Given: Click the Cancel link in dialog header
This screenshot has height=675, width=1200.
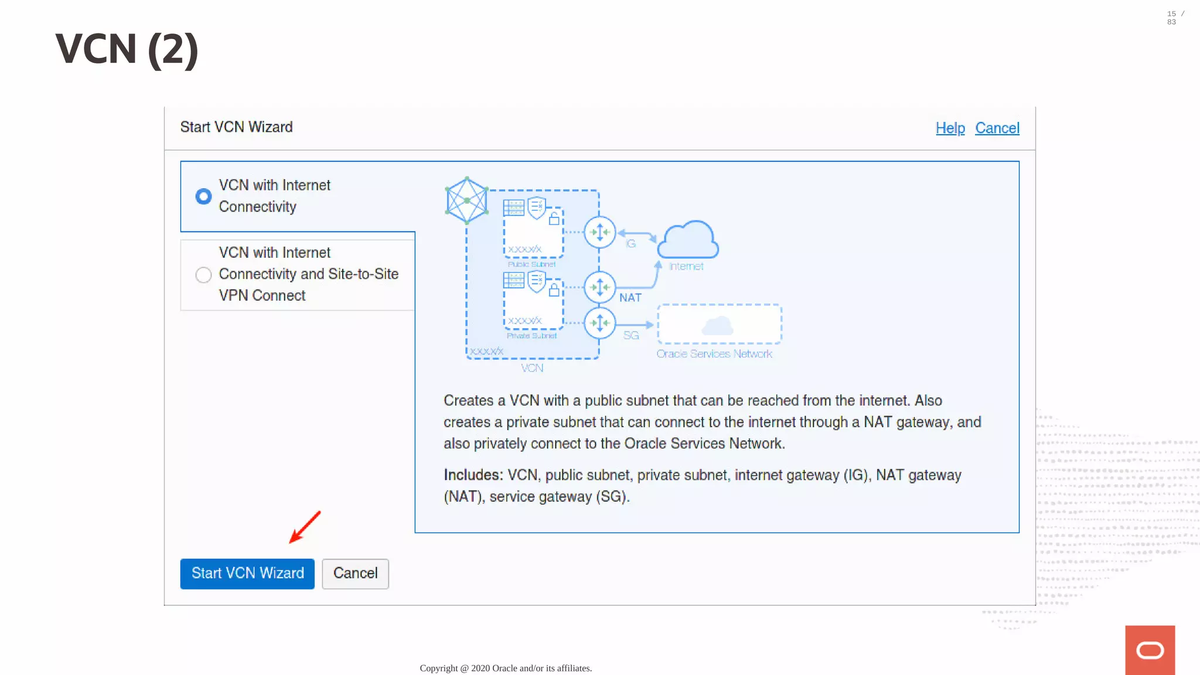Looking at the screenshot, I should point(997,128).
